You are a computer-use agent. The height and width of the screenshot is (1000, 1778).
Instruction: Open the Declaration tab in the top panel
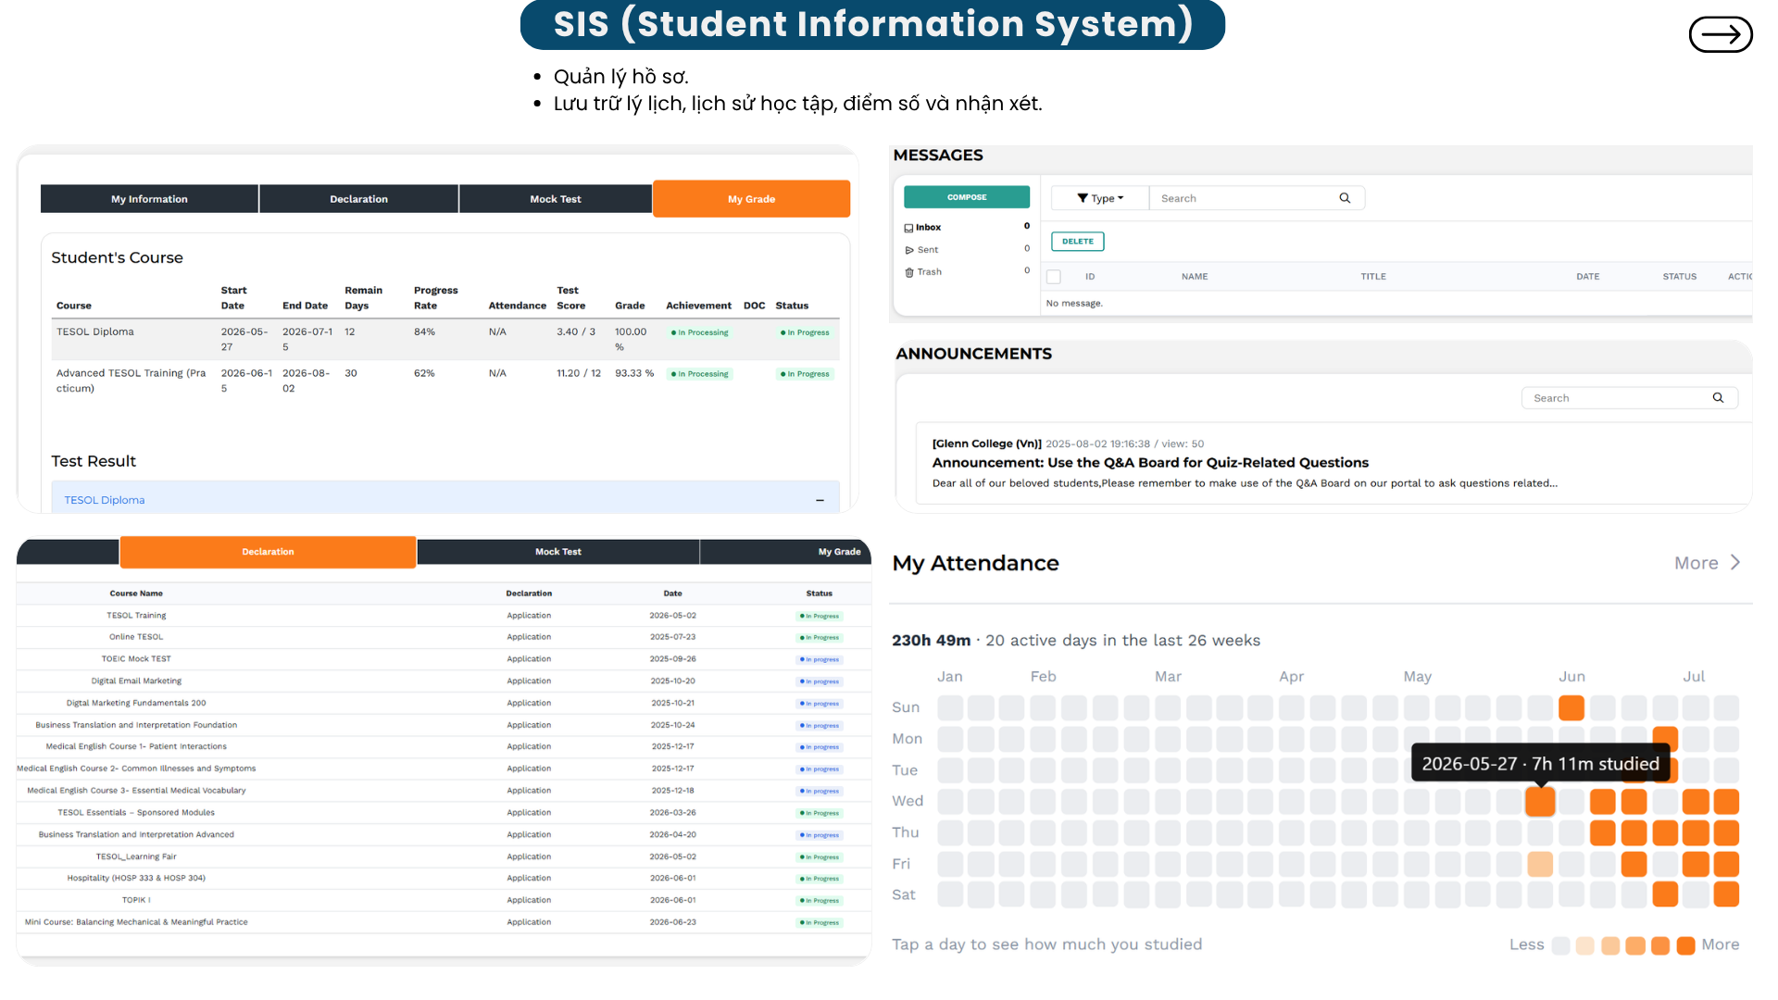click(358, 199)
